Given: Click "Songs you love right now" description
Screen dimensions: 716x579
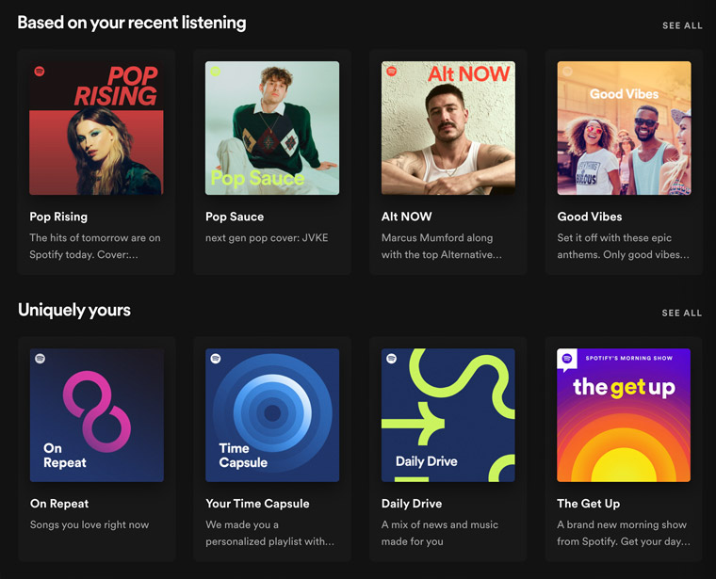Looking at the screenshot, I should pyautogui.click(x=89, y=524).
